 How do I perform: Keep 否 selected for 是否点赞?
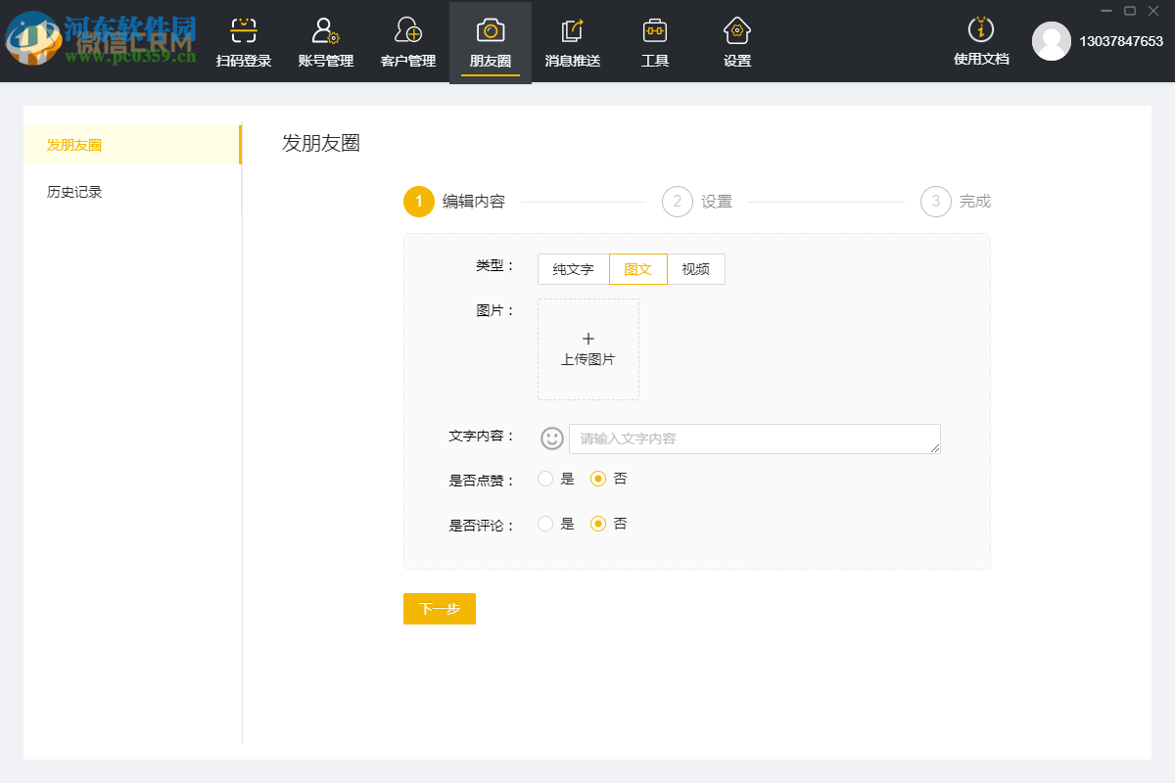pyautogui.click(x=598, y=479)
